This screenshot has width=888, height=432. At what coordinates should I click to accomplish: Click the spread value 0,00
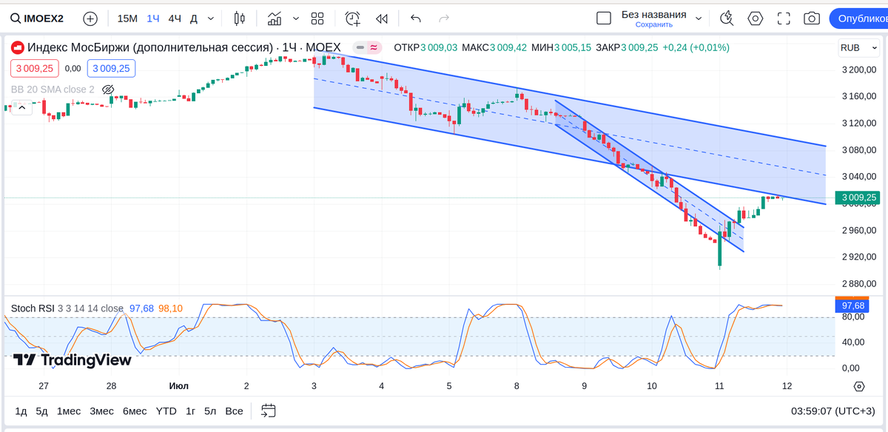[x=73, y=69]
